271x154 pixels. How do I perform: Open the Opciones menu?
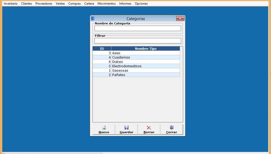(141, 4)
